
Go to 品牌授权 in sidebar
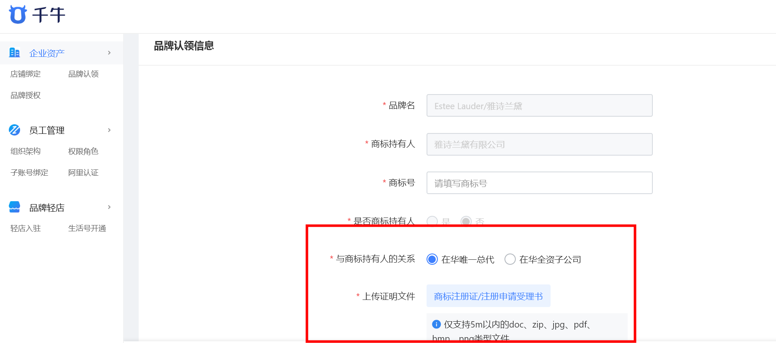pyautogui.click(x=26, y=95)
